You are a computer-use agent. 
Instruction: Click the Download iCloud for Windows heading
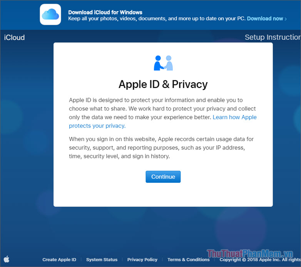105,12
